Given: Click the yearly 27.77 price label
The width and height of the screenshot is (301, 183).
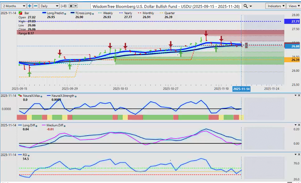Looking at the screenshot, I should [292, 22].
